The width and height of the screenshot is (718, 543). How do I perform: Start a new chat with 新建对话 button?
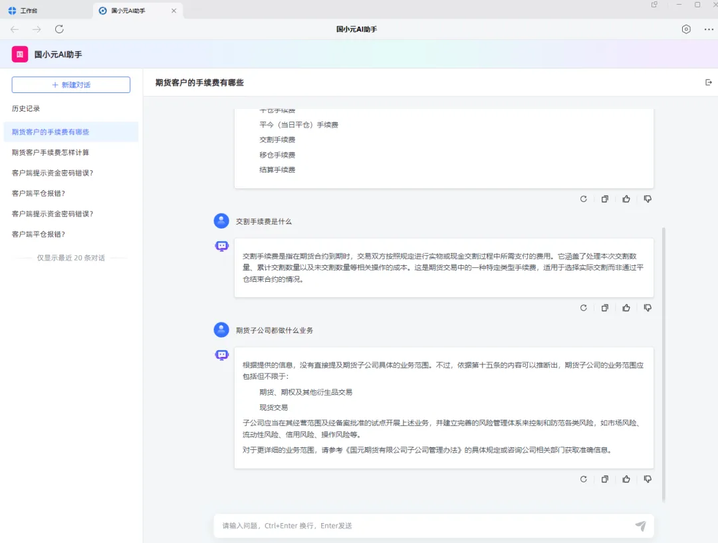(x=71, y=85)
